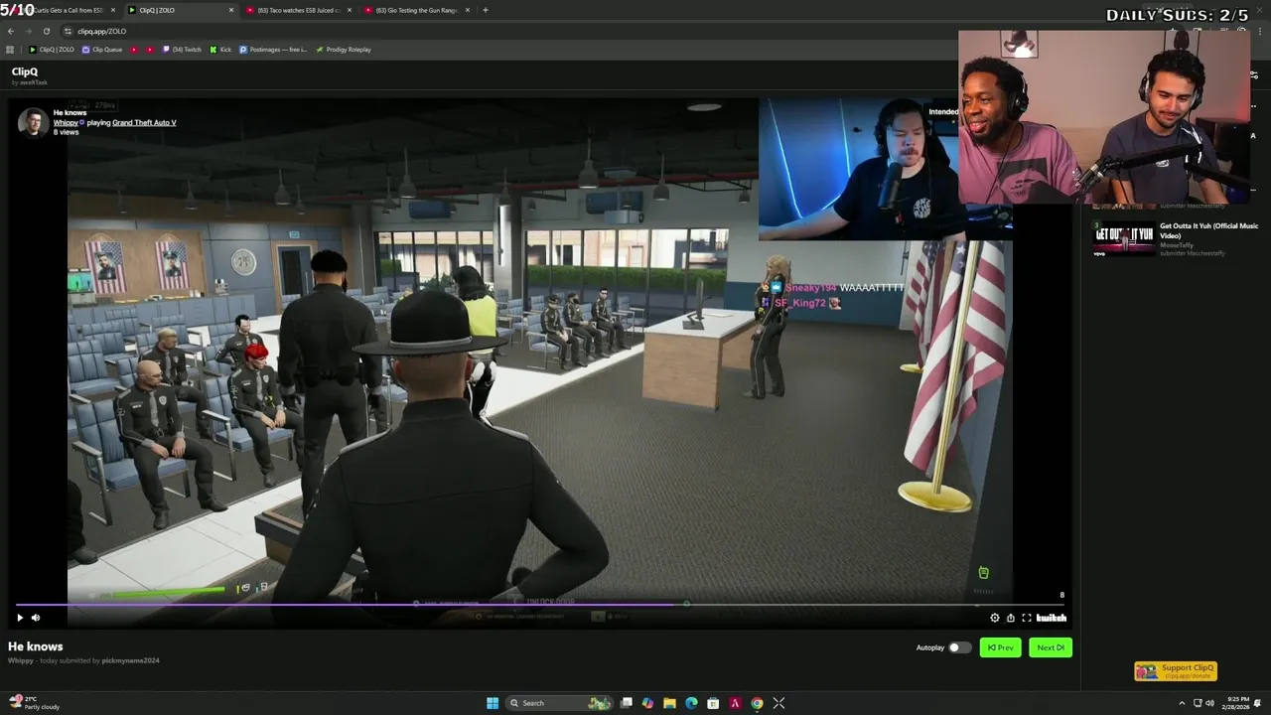
Task: Open submitter pickmyname2024 profile
Action: (x=130, y=660)
